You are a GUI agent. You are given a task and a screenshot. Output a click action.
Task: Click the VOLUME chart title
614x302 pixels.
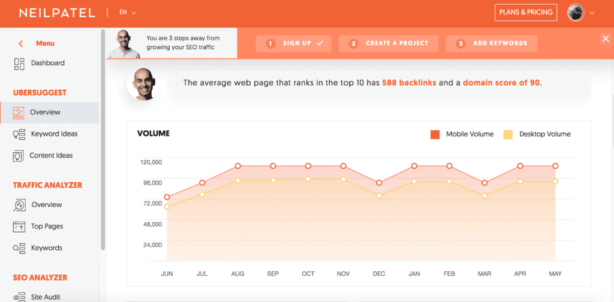(x=153, y=134)
